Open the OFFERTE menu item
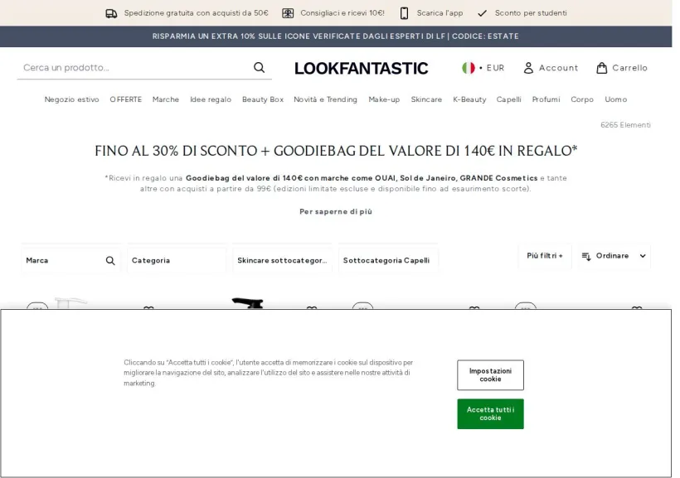 (x=126, y=99)
